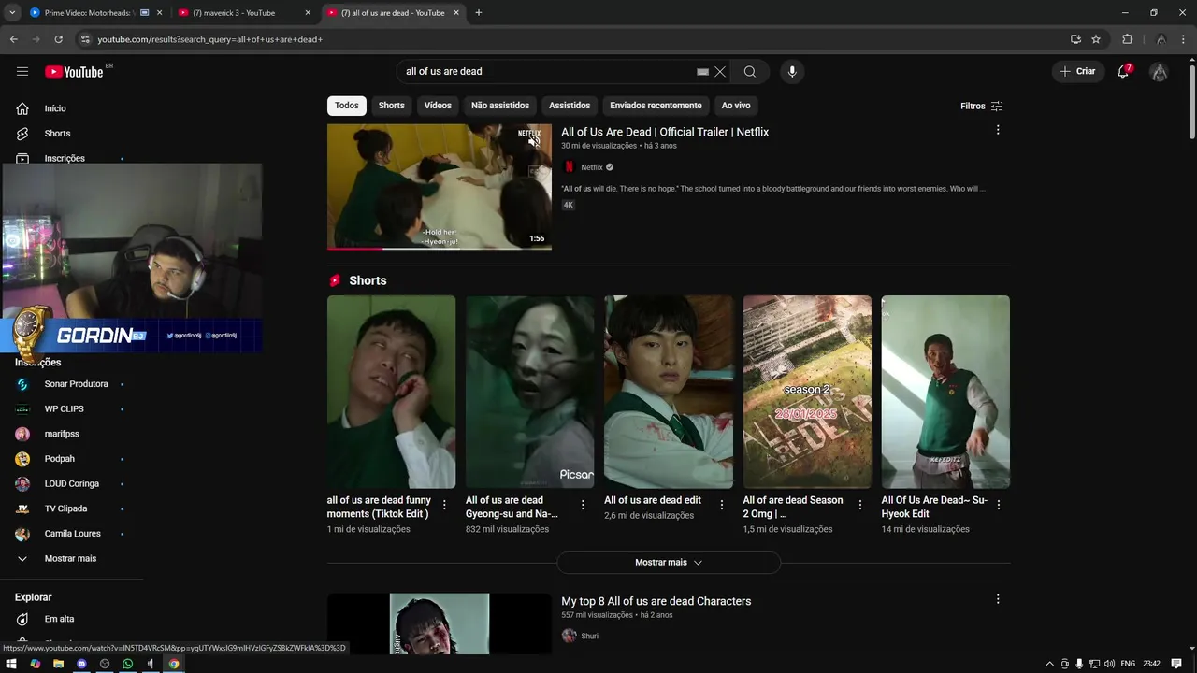The image size is (1197, 673).
Task: Expand Shorts shelf with Mostrar mais
Action: coord(669,563)
